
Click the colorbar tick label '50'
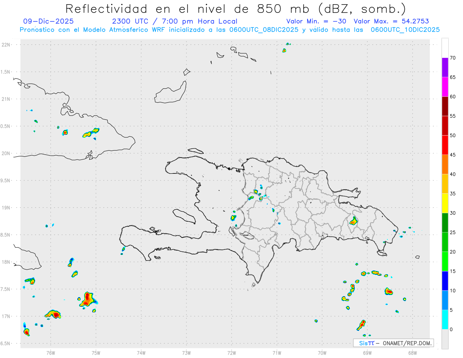[453, 135]
